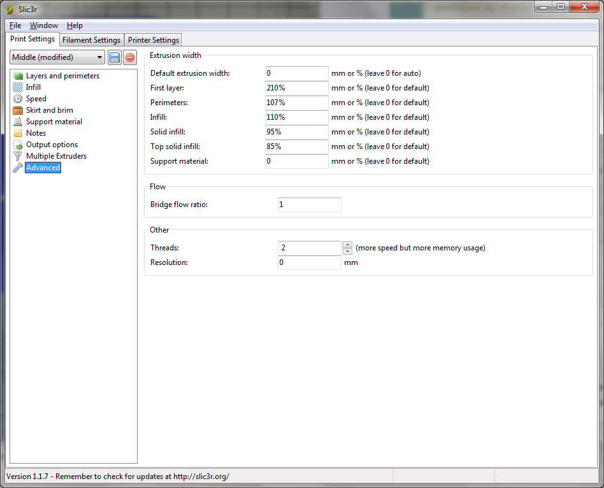The width and height of the screenshot is (604, 488).
Task: Go to Skirt and brim settings
Action: pyautogui.click(x=49, y=110)
